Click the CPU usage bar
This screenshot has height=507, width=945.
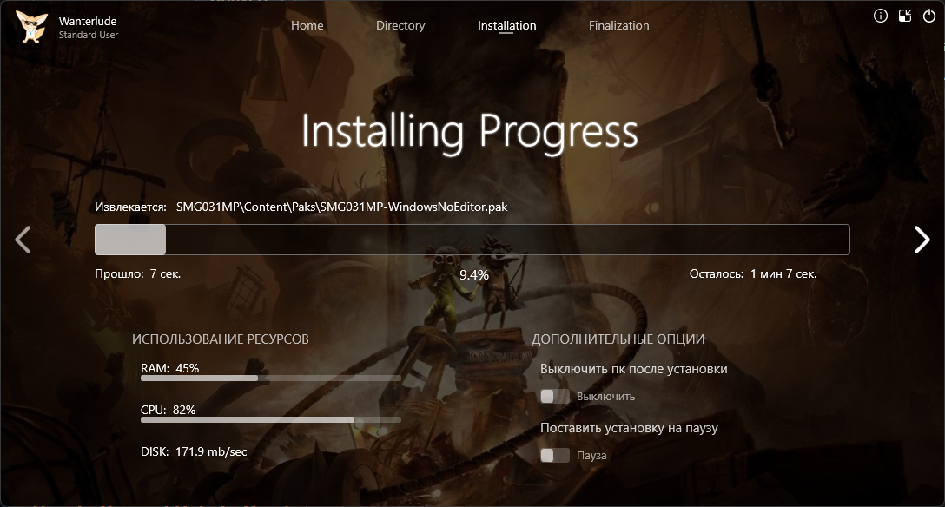(271, 419)
